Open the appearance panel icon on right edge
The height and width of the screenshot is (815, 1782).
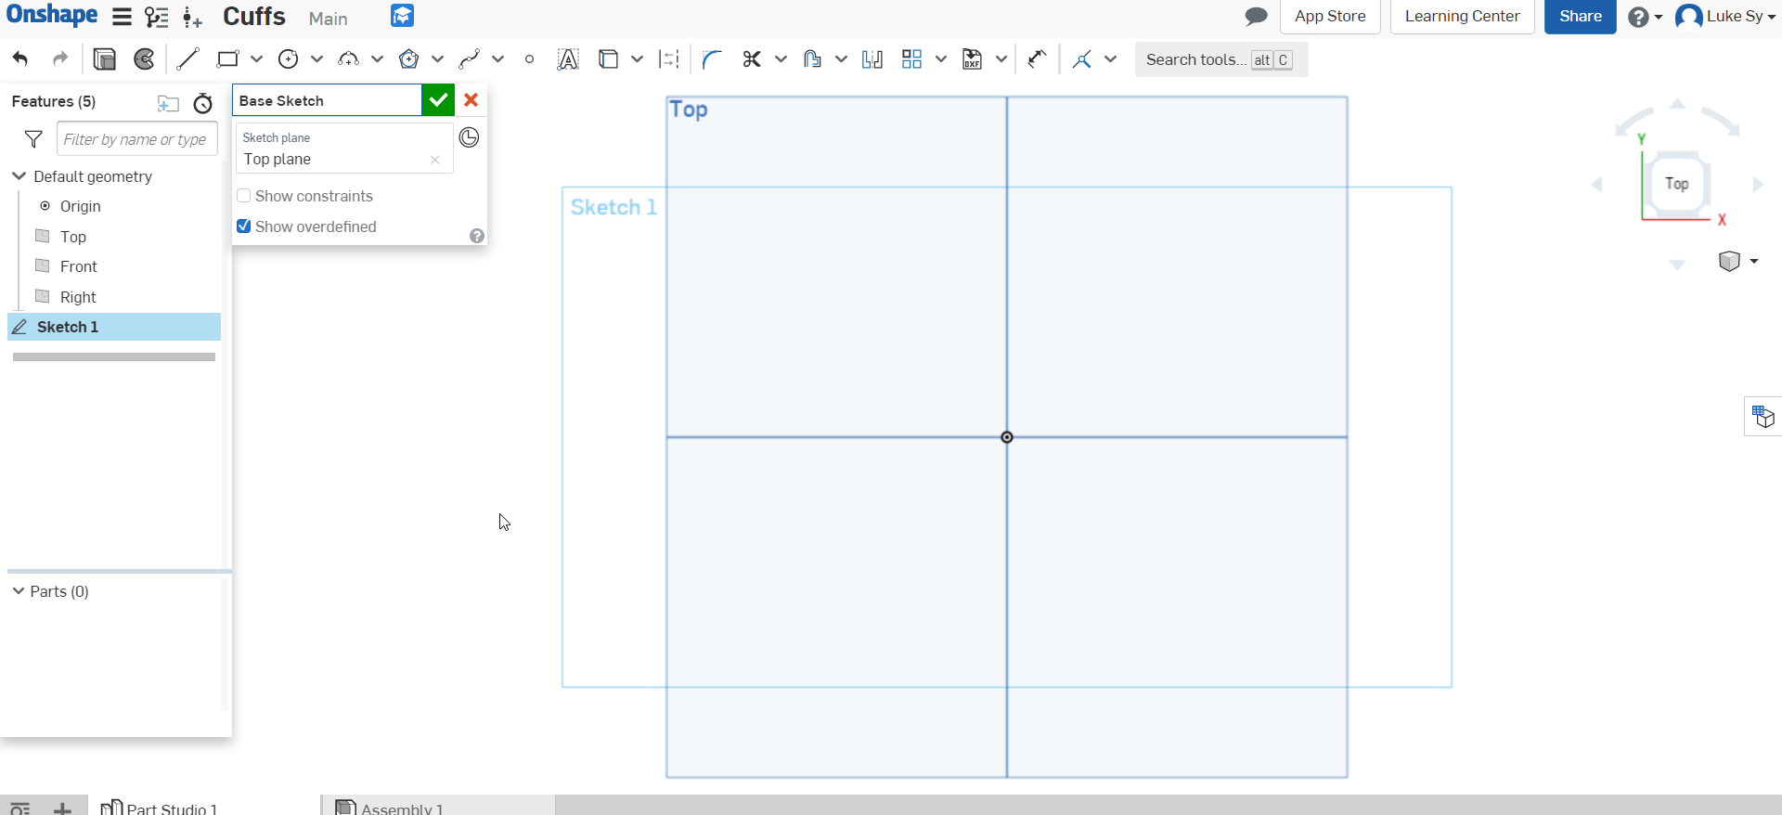(1763, 416)
